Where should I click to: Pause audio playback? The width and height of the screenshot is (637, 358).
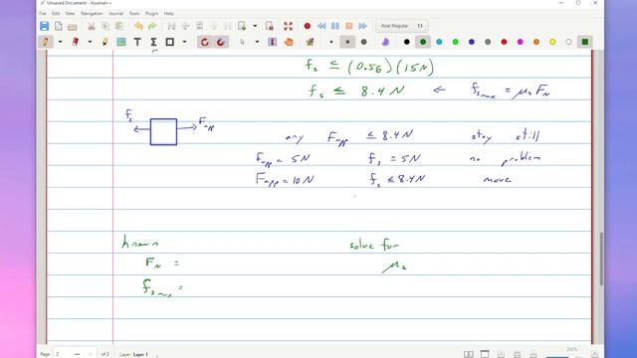point(335,26)
